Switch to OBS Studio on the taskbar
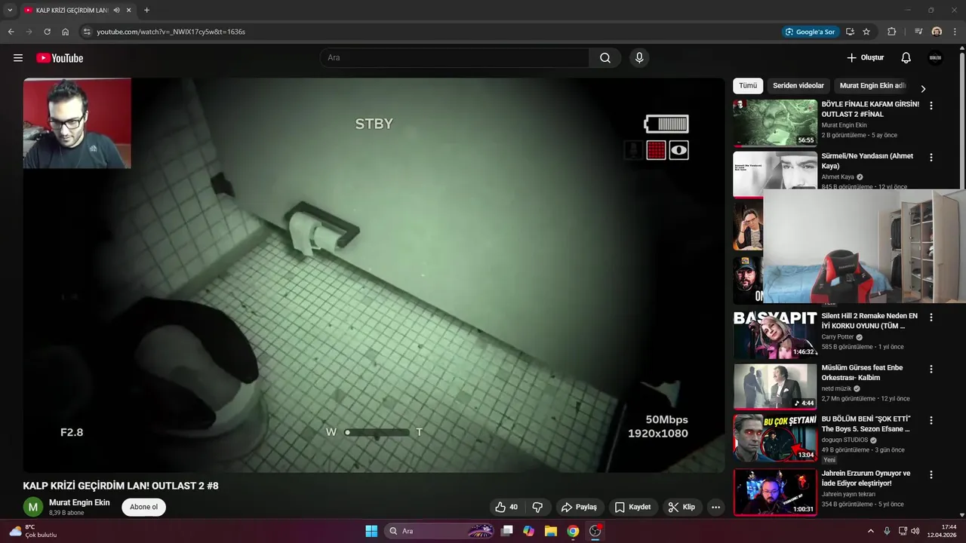966x543 pixels. coord(595,531)
